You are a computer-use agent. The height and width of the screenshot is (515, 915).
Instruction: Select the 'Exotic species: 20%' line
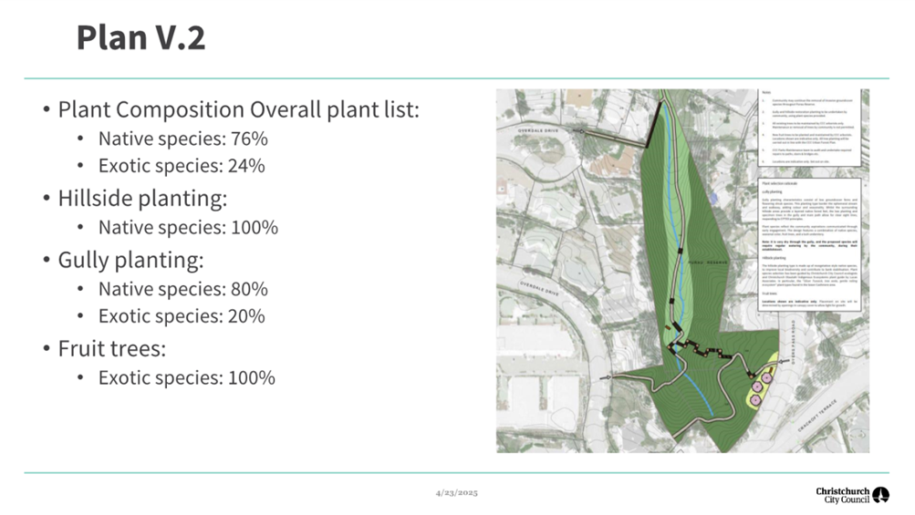pos(182,316)
